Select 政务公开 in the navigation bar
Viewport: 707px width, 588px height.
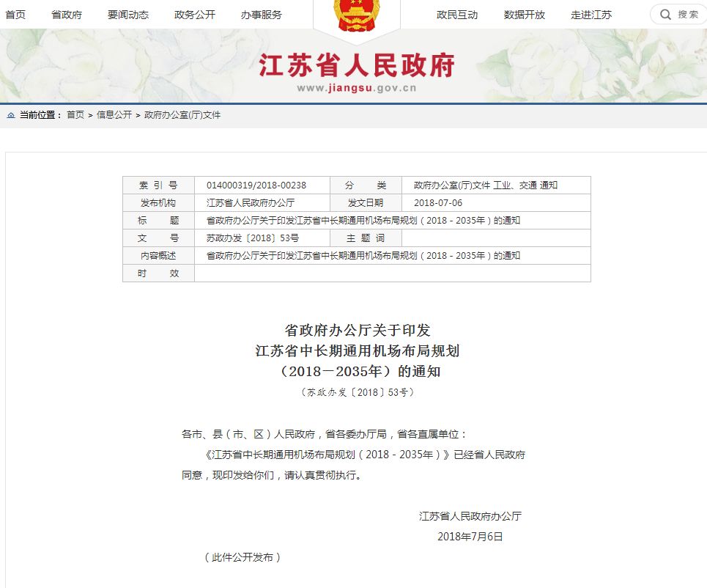[195, 15]
